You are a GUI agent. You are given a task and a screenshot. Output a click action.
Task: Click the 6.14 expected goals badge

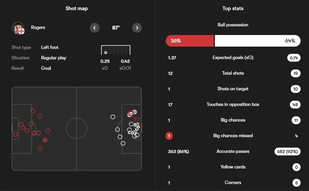pos(294,58)
